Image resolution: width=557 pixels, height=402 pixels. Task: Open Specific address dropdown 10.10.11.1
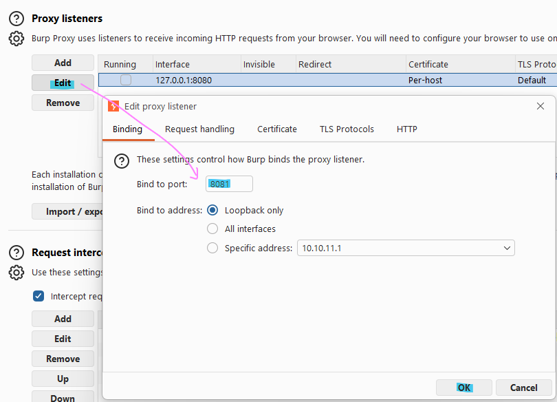(x=406, y=248)
